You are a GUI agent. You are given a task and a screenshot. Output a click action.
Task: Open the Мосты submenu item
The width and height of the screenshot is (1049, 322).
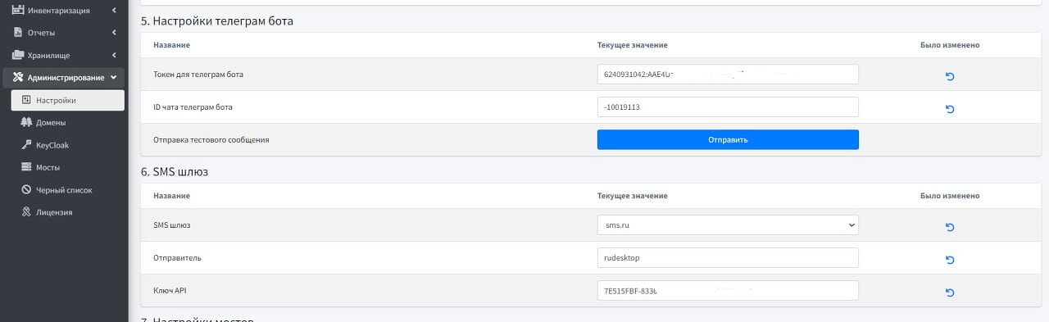pyautogui.click(x=68, y=167)
